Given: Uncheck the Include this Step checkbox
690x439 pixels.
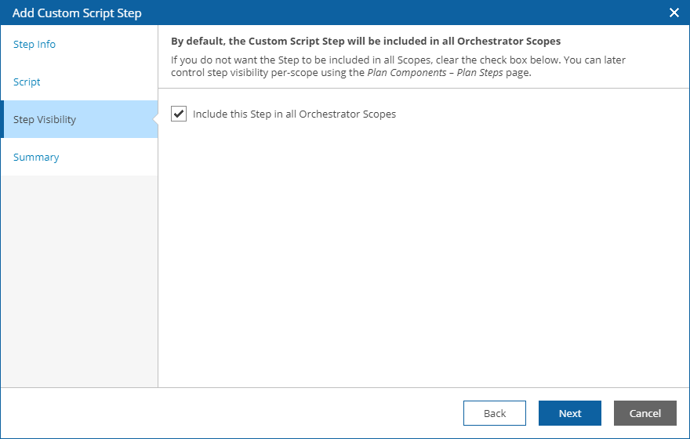Looking at the screenshot, I should 179,114.
